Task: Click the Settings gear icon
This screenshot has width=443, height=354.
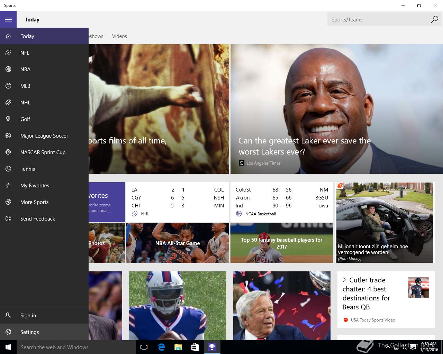Action: click(x=8, y=332)
